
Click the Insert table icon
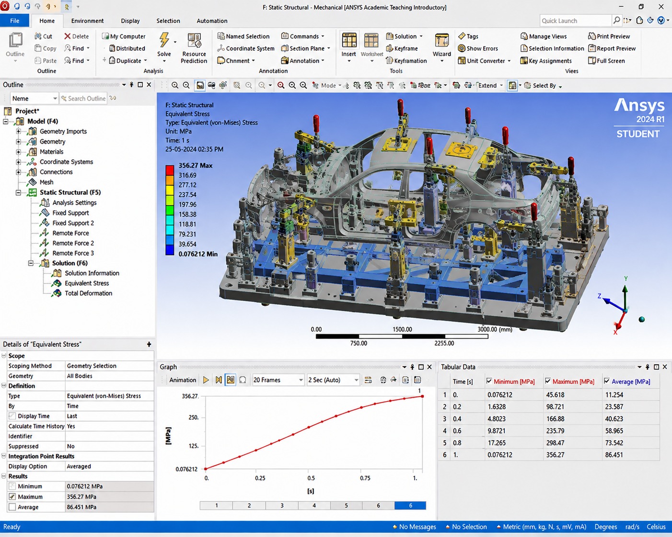click(x=349, y=40)
